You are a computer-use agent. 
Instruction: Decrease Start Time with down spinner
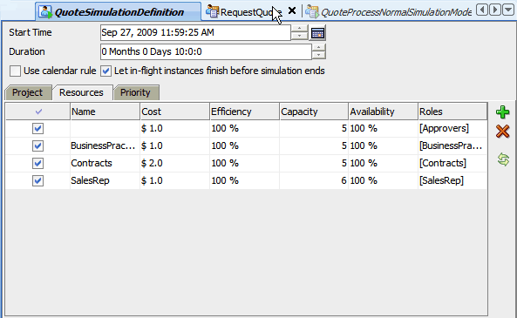click(299, 37)
